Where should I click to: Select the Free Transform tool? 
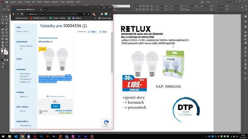(7, 36)
